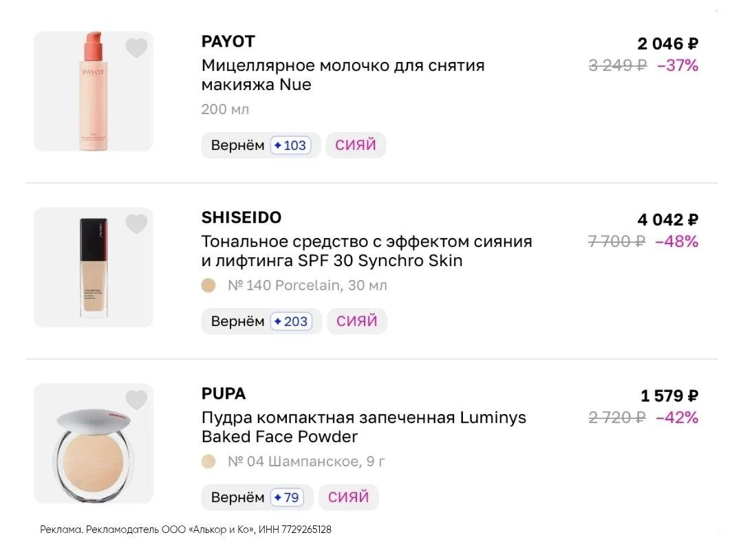Click Шампанское shade color swatch
743x555 pixels.
(208, 461)
